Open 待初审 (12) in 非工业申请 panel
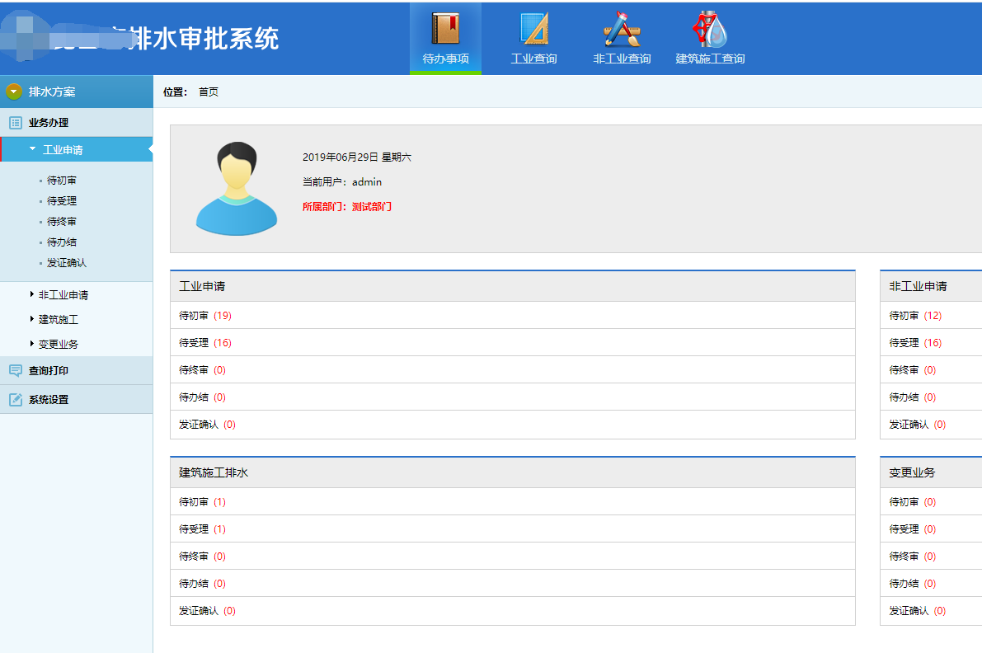 pos(915,316)
